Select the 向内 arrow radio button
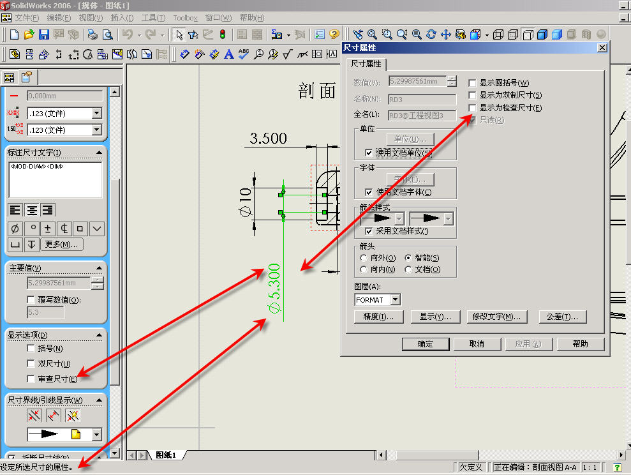 point(364,269)
